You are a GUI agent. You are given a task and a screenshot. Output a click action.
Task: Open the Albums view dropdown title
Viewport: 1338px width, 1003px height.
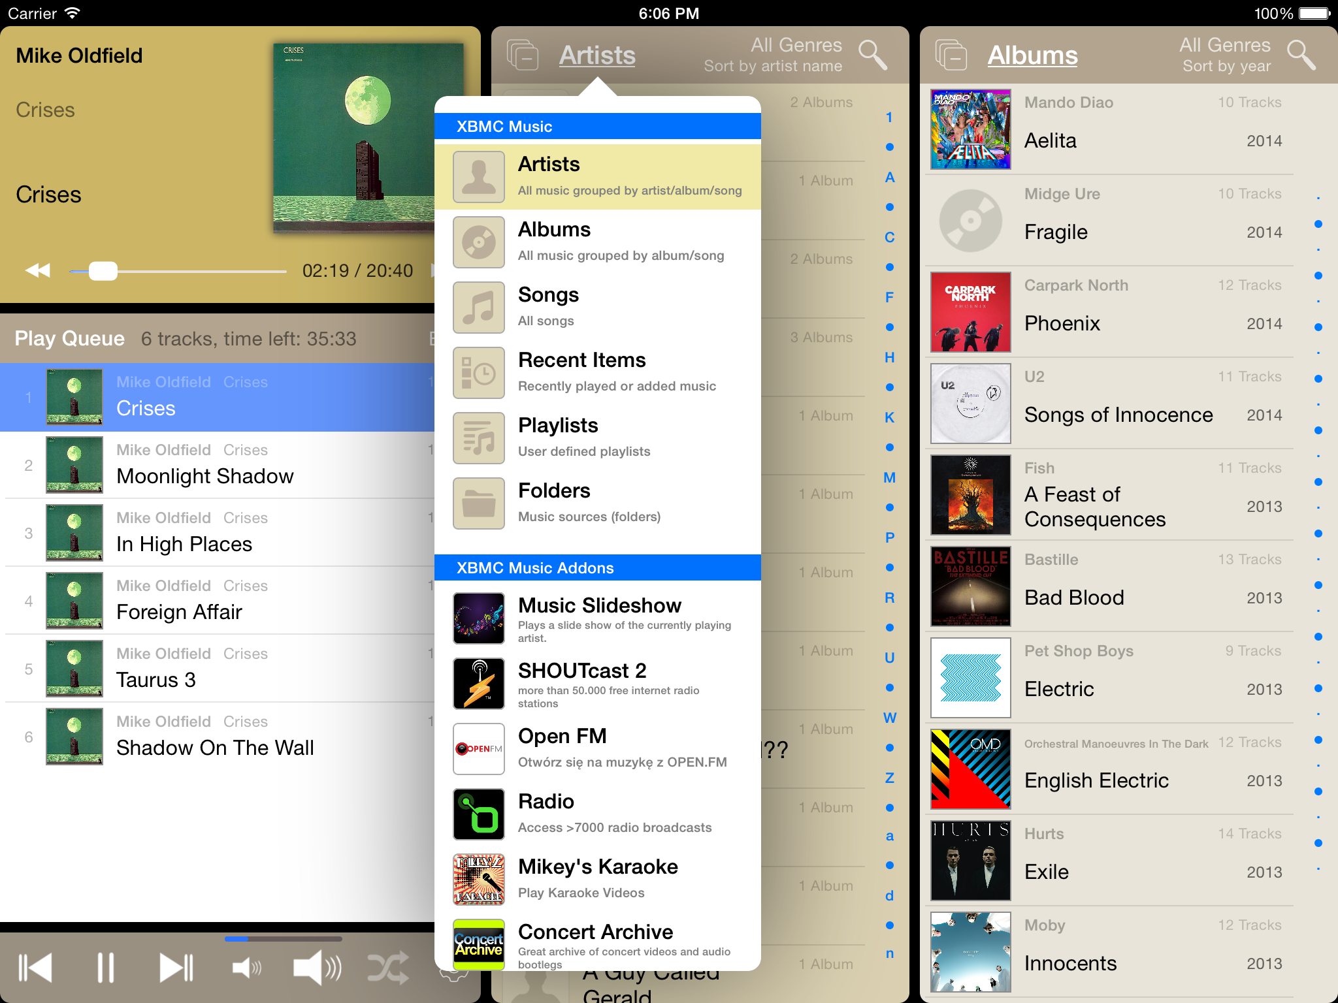(1032, 55)
